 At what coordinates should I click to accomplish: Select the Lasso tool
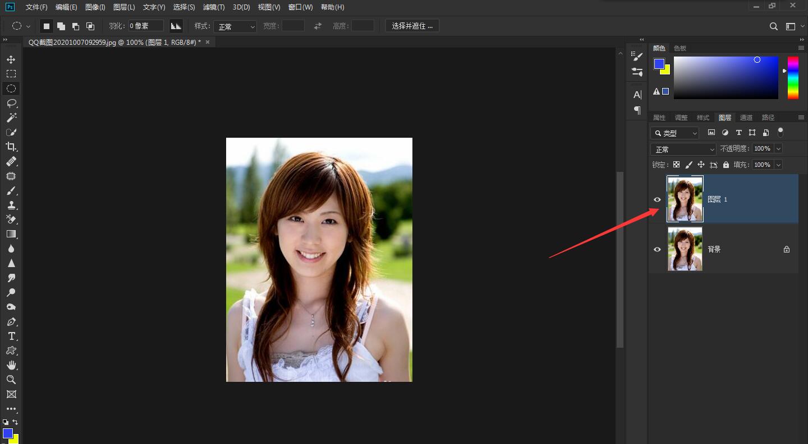tap(11, 103)
